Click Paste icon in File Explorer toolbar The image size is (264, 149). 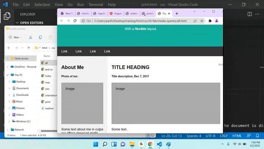coord(50,37)
